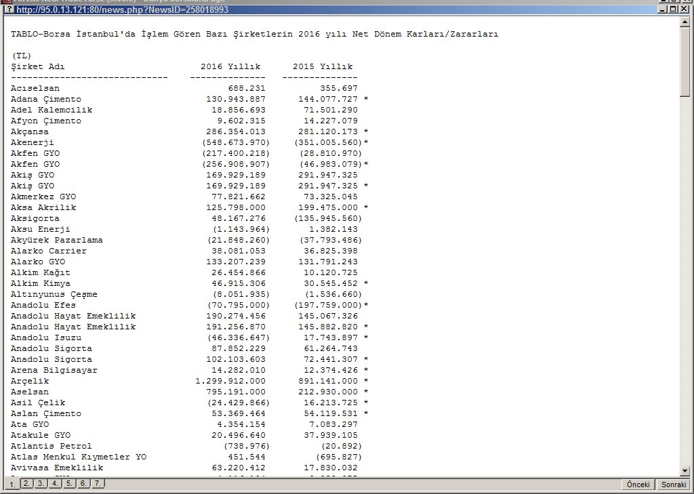Switch to page tab 5

point(68,483)
